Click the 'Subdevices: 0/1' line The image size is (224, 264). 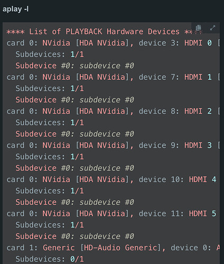pyautogui.click(x=50, y=259)
